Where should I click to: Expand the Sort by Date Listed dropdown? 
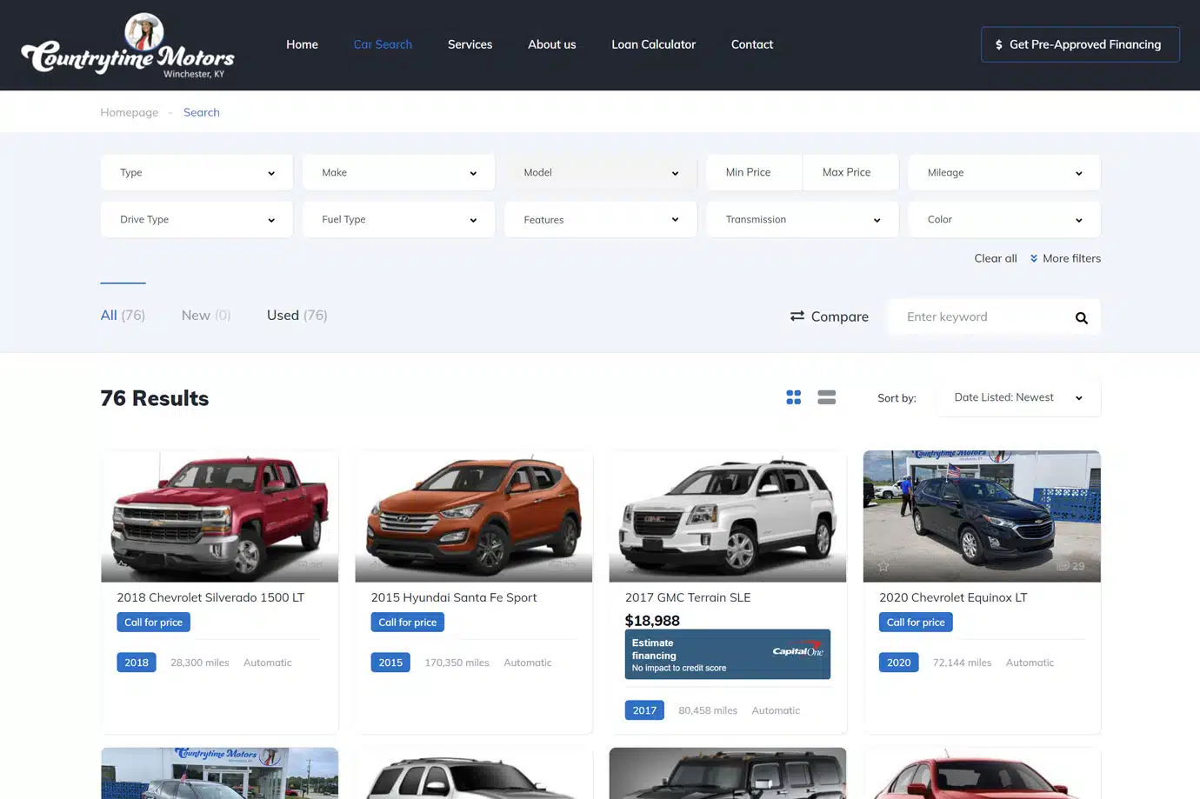coord(1018,397)
